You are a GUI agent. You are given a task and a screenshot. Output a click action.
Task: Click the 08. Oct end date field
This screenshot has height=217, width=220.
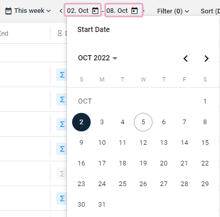click(x=124, y=10)
